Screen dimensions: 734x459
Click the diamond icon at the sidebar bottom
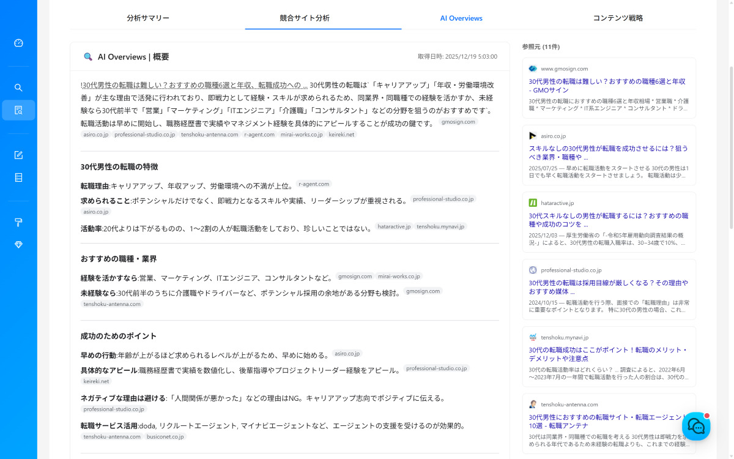click(x=18, y=244)
